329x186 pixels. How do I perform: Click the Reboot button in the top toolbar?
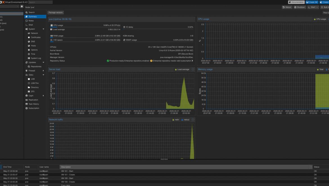click(287, 7)
